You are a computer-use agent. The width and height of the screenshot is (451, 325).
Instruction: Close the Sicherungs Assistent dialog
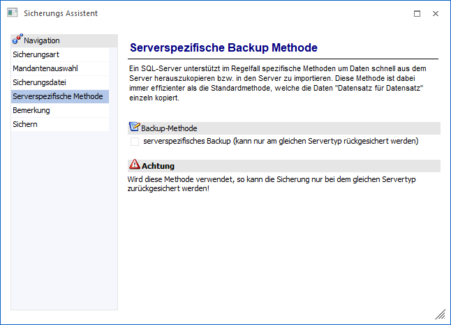(436, 13)
